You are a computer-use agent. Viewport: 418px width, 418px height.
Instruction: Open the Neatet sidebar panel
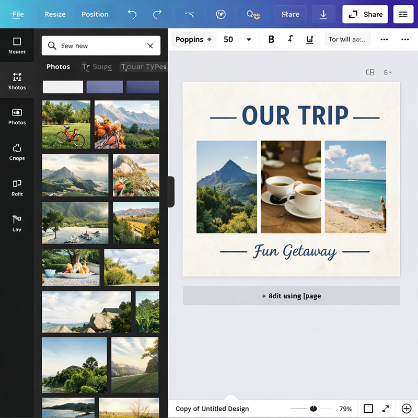point(17,45)
